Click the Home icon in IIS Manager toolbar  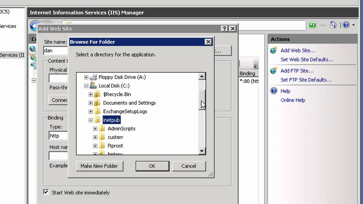[334, 25]
